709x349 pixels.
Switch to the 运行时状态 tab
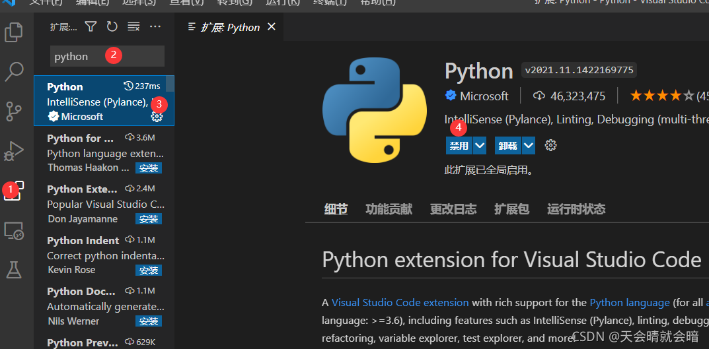tap(576, 209)
